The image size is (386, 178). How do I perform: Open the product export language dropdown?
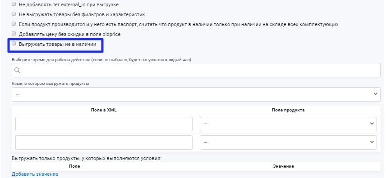point(196,94)
